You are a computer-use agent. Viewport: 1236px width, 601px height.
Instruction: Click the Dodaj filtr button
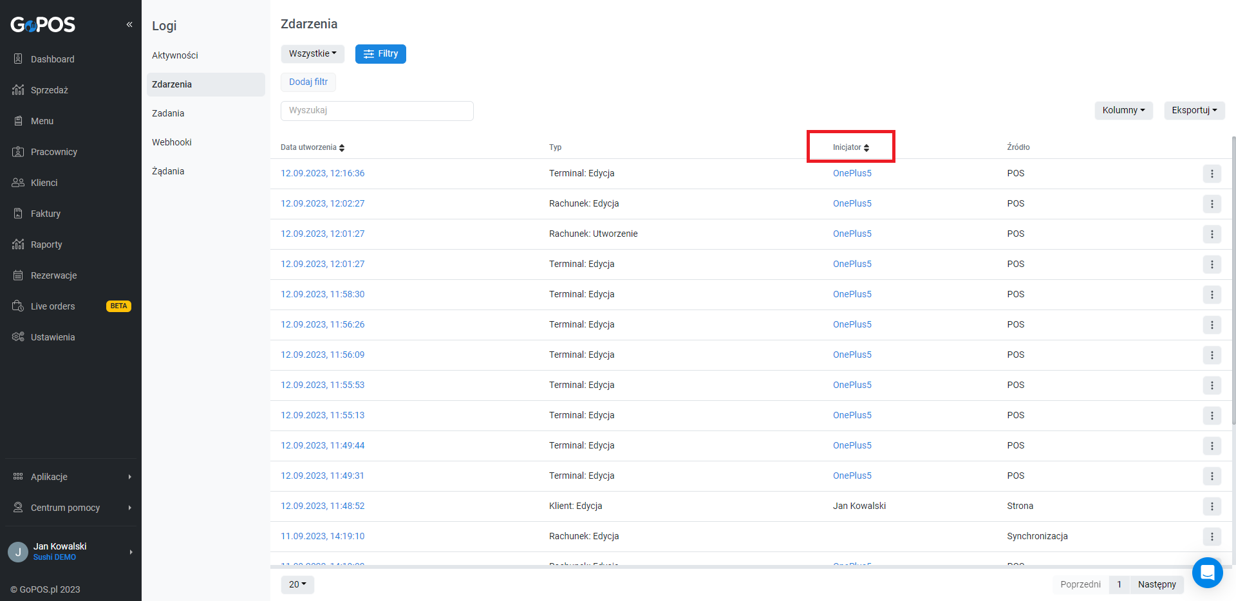coord(308,82)
